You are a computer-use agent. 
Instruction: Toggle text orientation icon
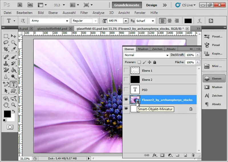23,21
